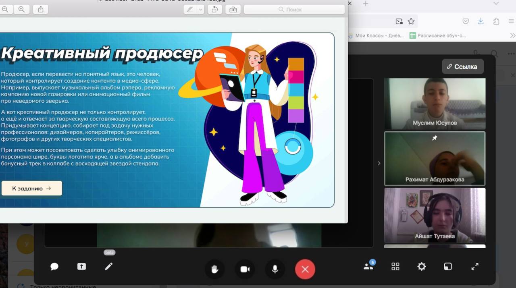This screenshot has width=516, height=288.
Task: Toggle the camera on or off
Action: (x=245, y=269)
